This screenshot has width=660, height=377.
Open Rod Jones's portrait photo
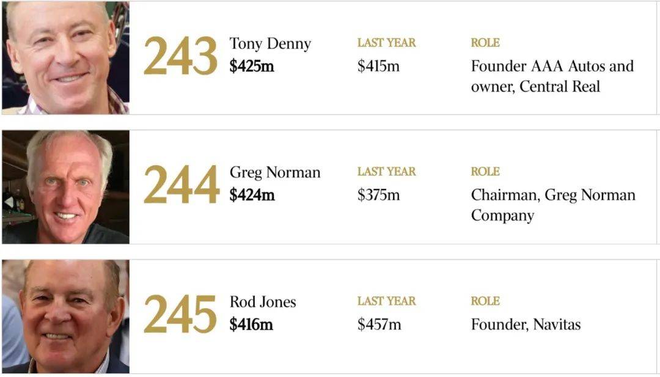point(65,317)
